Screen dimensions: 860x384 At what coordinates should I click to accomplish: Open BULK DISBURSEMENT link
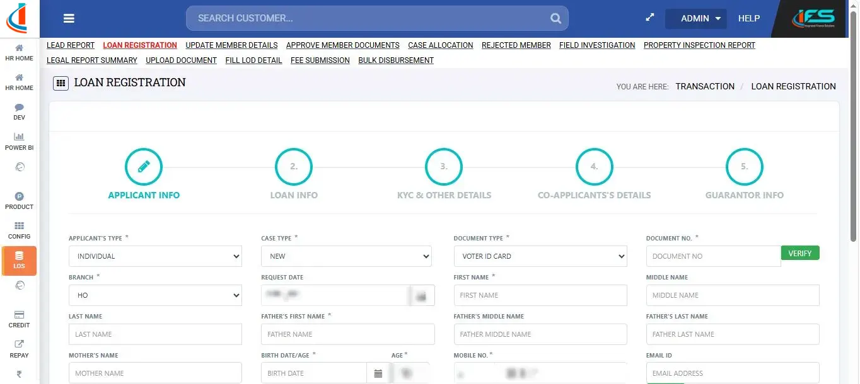pyautogui.click(x=396, y=60)
